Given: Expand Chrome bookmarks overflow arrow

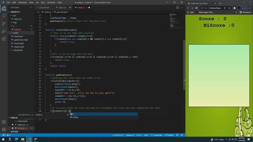Looking at the screenshot, I should click(x=236, y=12).
